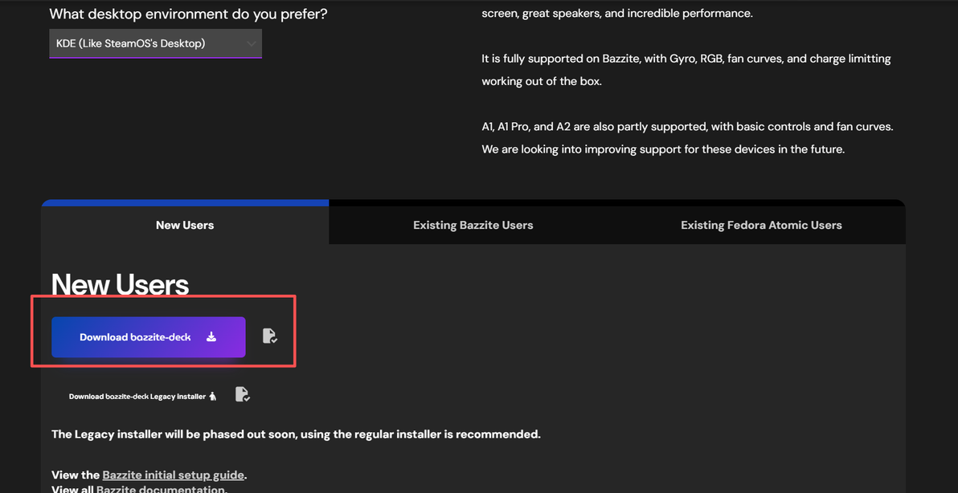This screenshot has width=958, height=493.
Task: Expand the chevron arrow in the KDE selector
Action: tap(251, 43)
